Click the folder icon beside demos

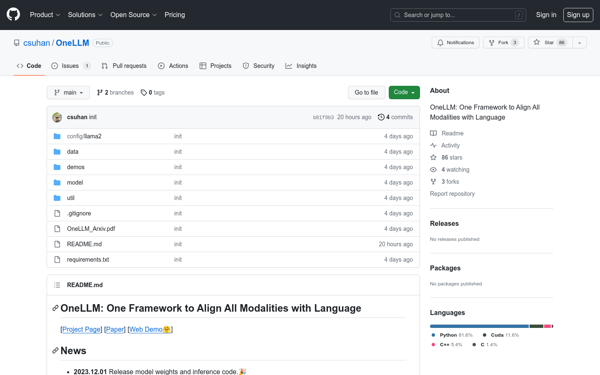[57, 167]
